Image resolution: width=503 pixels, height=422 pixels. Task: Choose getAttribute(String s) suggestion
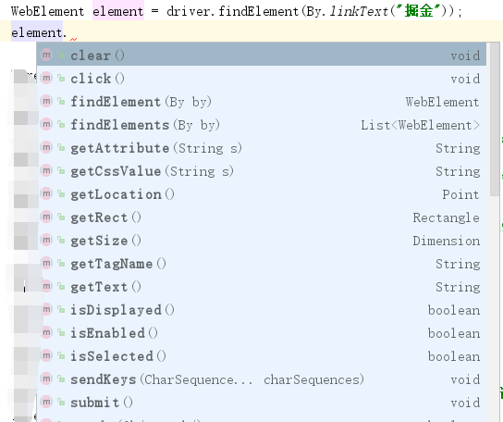(262, 148)
